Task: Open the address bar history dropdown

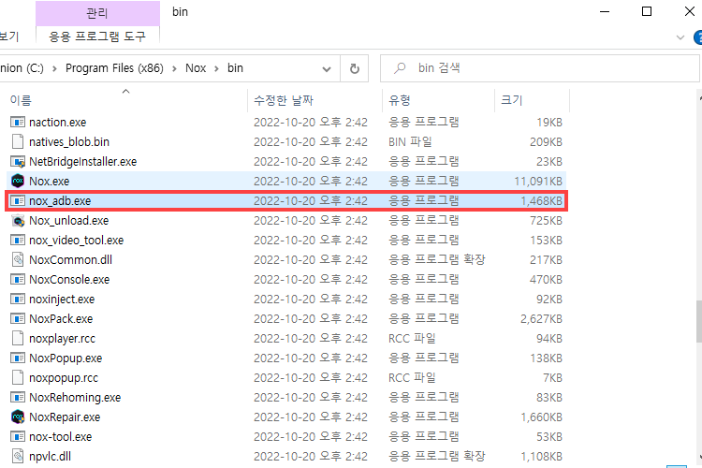Action: tap(327, 69)
